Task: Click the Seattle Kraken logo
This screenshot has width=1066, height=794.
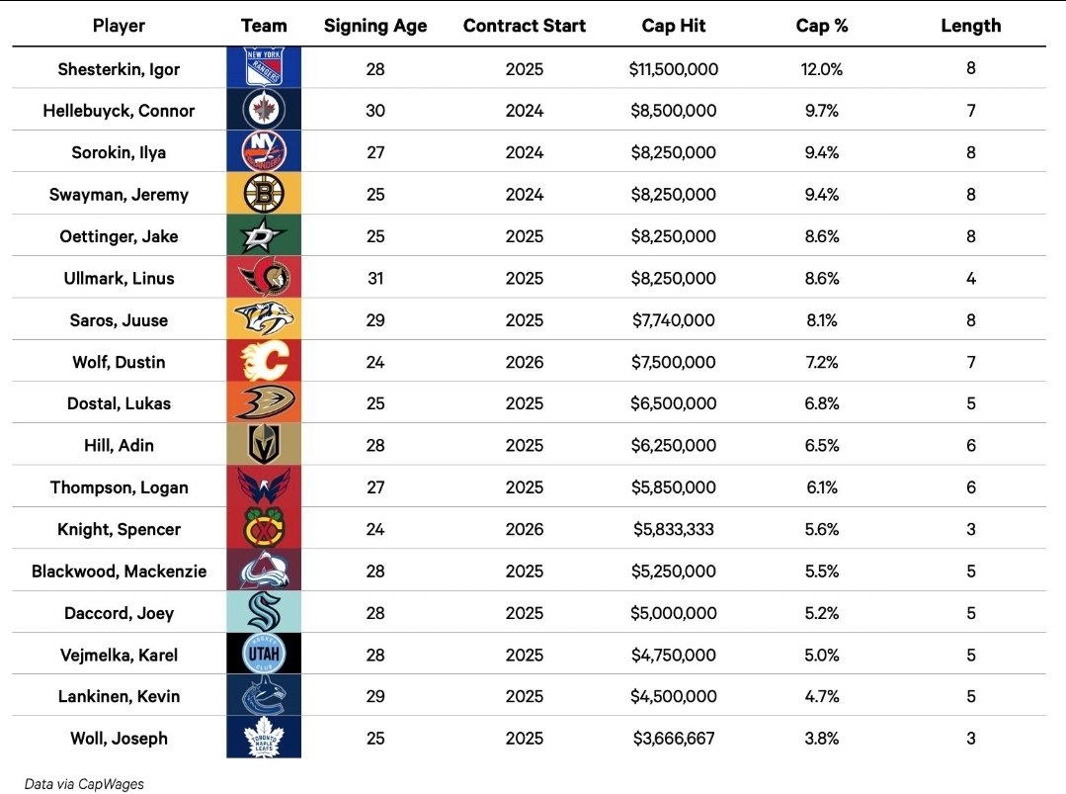Action: 263,613
